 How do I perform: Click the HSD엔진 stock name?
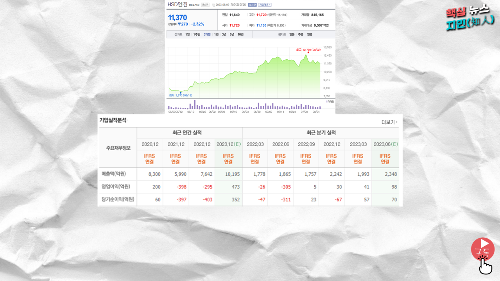177,4
